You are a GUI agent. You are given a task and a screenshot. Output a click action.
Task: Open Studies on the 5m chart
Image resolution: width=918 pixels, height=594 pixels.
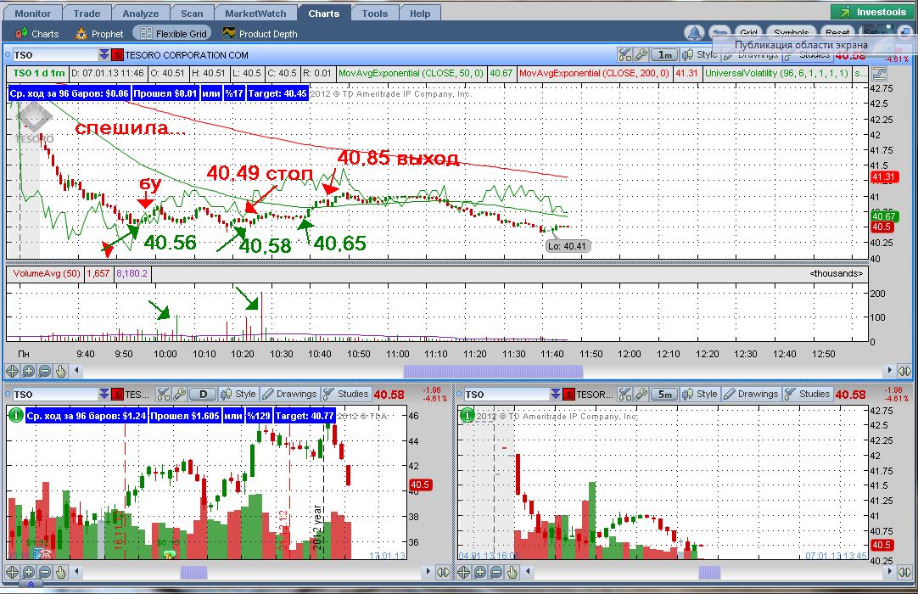(808, 395)
